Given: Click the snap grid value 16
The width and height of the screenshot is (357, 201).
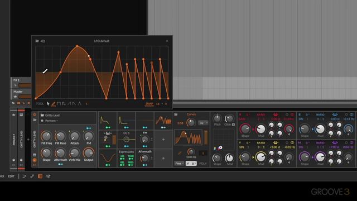Looking at the screenshot, I should [157, 104].
